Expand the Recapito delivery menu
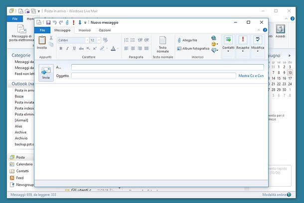The width and height of the screenshot is (304, 203). [x=243, y=44]
